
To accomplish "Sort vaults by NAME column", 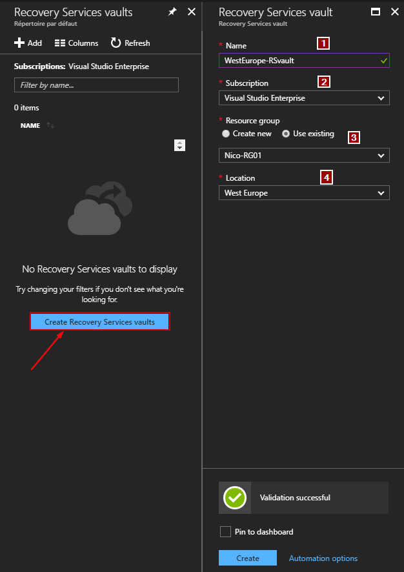I will 50,125.
